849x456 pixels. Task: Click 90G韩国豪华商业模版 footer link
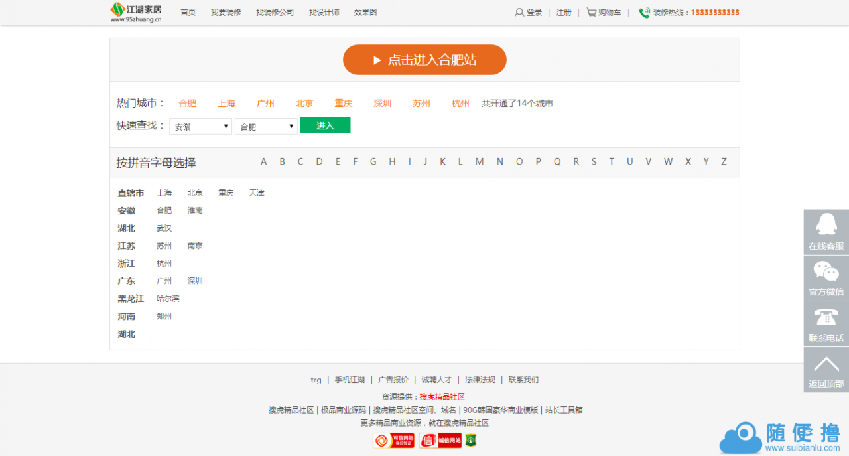click(501, 410)
